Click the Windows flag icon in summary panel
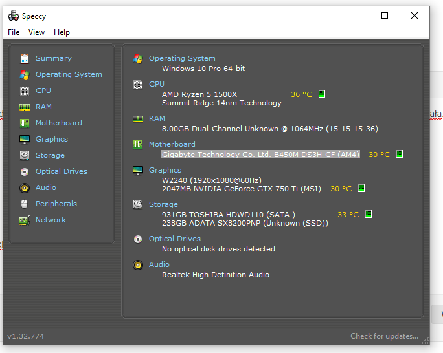This screenshot has height=353, width=443. point(138,59)
